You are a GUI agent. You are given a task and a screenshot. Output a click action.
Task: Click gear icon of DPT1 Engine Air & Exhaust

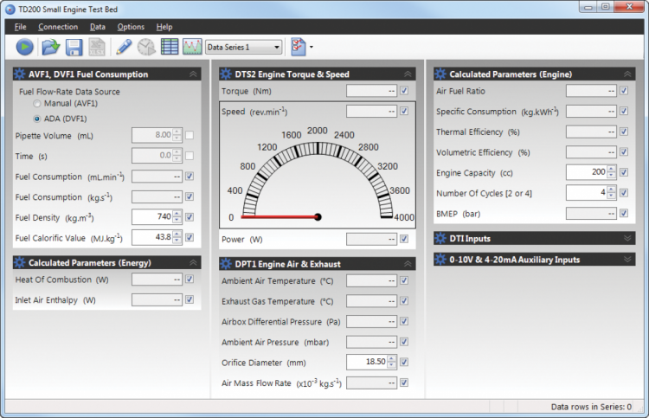226,264
